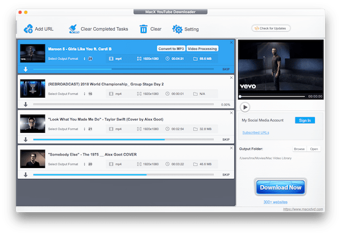Click the preview video seek slider

(273, 96)
